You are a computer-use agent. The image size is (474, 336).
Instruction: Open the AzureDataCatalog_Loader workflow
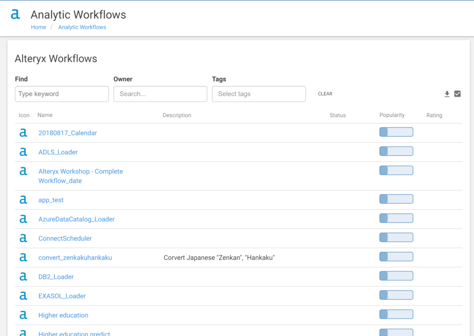tap(77, 219)
